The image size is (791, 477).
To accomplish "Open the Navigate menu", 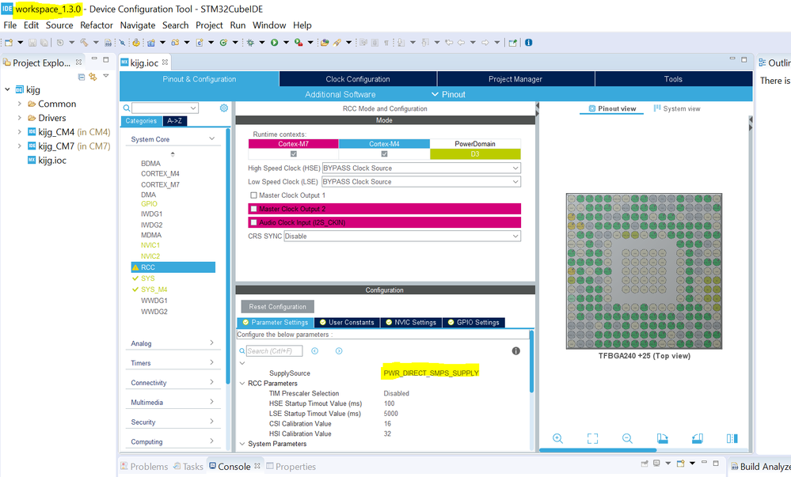I will [x=138, y=25].
